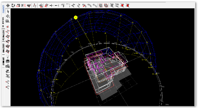
Task: Switch to the 3D EDITOR tab
Action: coord(4,22)
